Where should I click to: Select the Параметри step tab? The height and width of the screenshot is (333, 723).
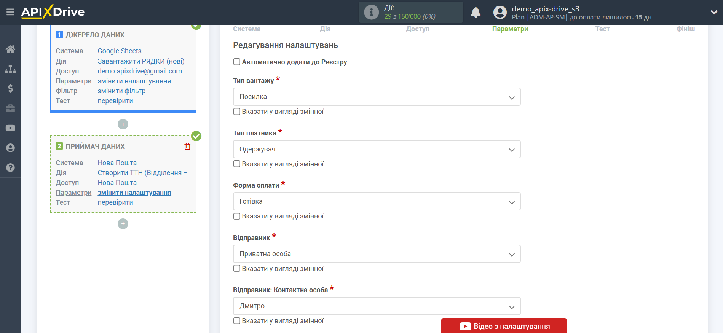[510, 29]
